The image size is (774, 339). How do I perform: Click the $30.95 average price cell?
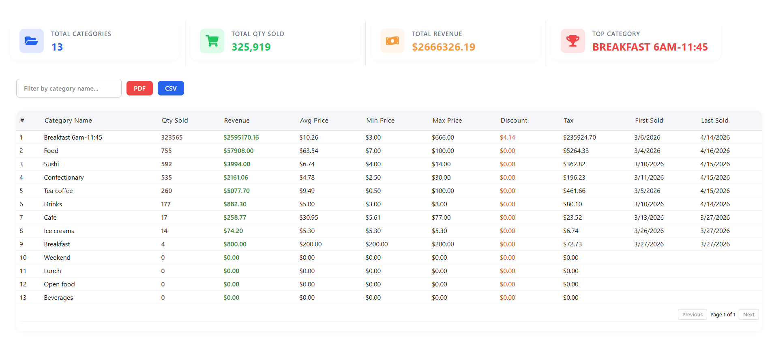pyautogui.click(x=309, y=217)
